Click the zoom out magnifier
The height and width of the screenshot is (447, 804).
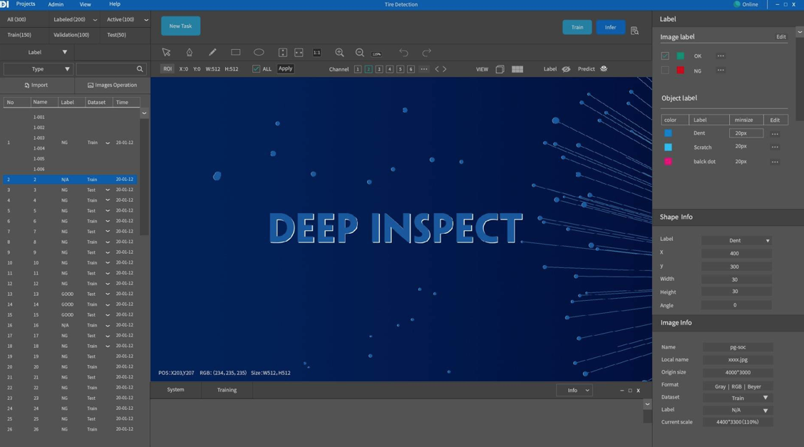point(360,52)
